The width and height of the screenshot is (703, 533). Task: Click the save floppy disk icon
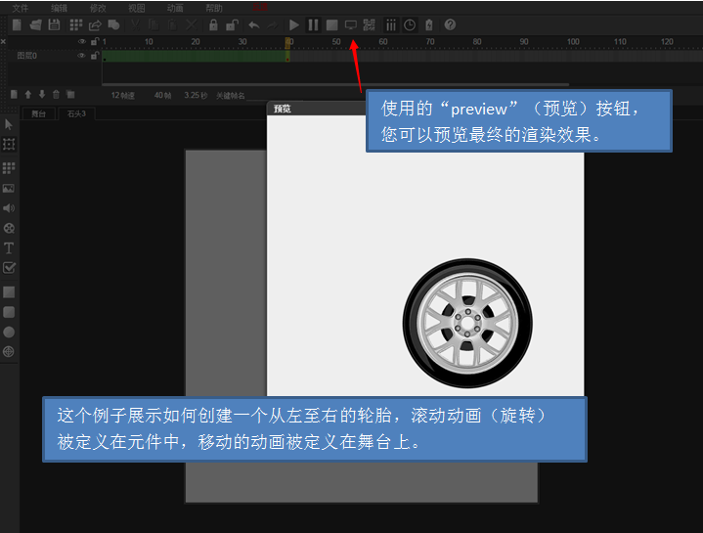(54, 24)
